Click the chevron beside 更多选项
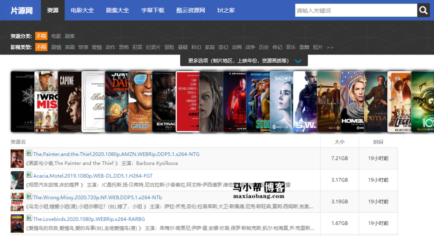The width and height of the screenshot is (434, 236). click(298, 61)
